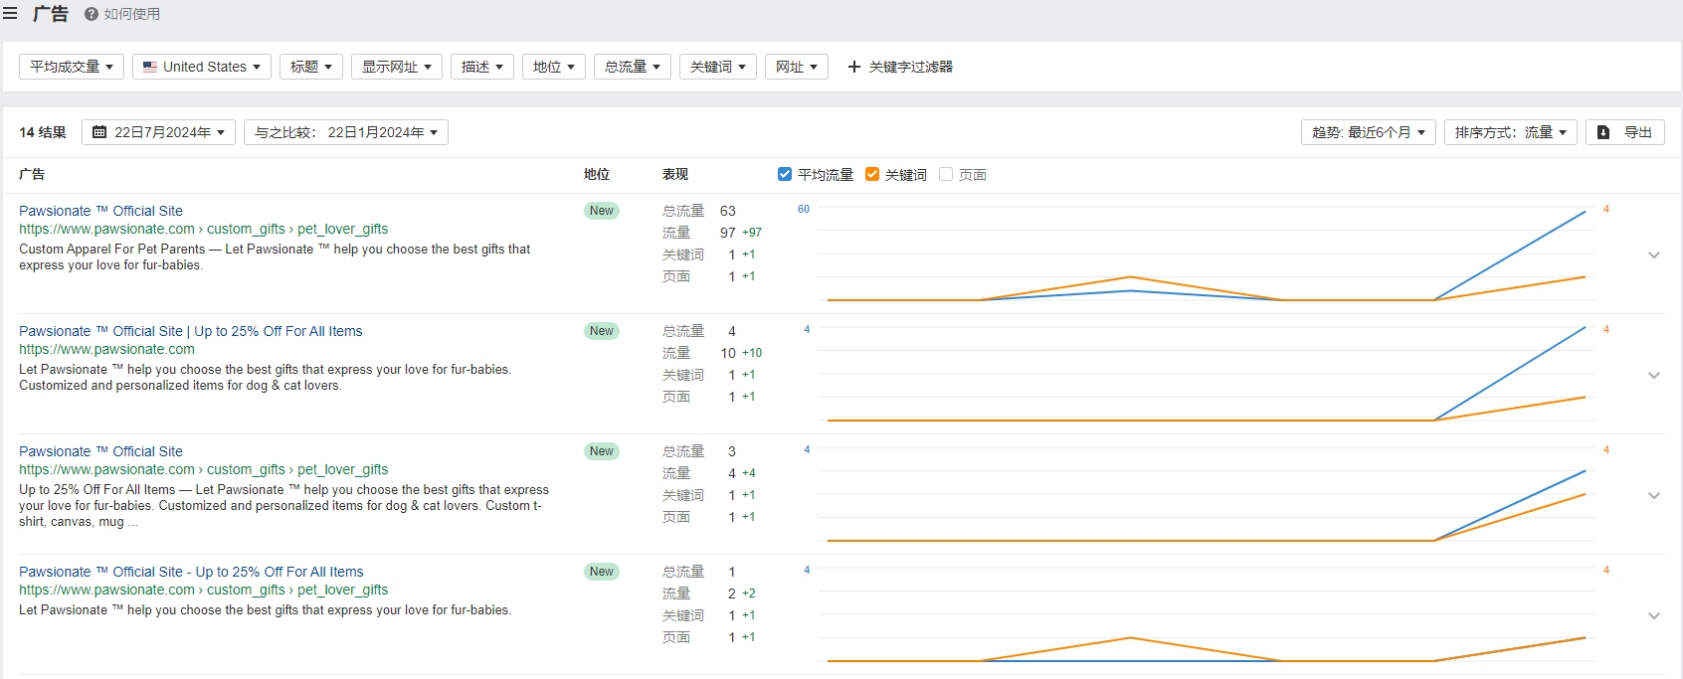Viewport: 1683px width, 679px height.
Task: Open ad title 'Official Site | Up to 25% Off'
Action: pos(191,331)
